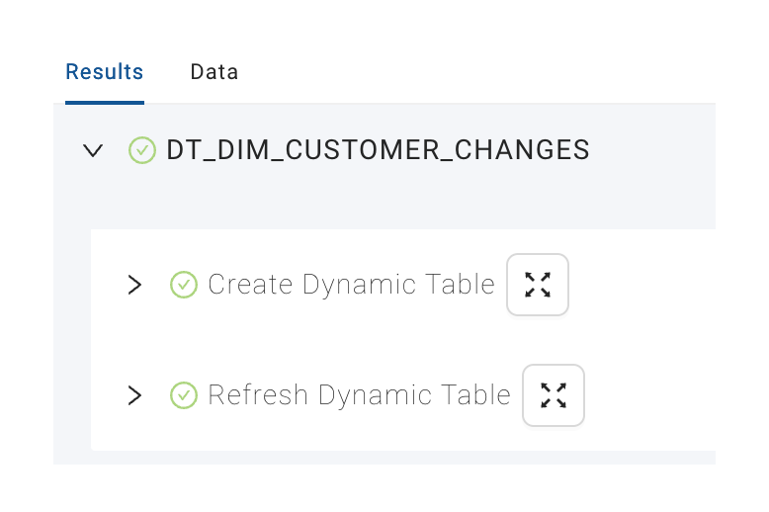The width and height of the screenshot is (769, 512).
Task: Click empty tab bar area right of Data
Action: click(475, 72)
